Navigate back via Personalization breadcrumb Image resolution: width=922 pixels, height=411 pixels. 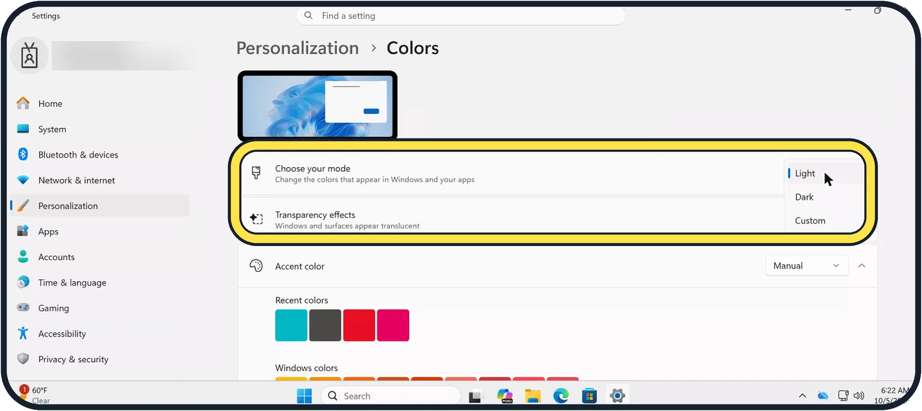point(298,48)
